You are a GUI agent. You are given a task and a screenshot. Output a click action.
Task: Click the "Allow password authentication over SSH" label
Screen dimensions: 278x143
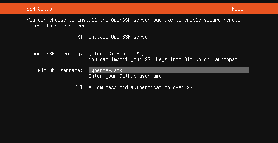point(142,87)
